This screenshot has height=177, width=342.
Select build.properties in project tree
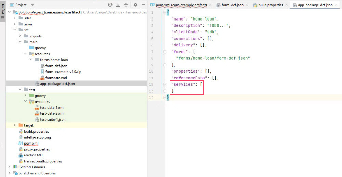click(36, 132)
